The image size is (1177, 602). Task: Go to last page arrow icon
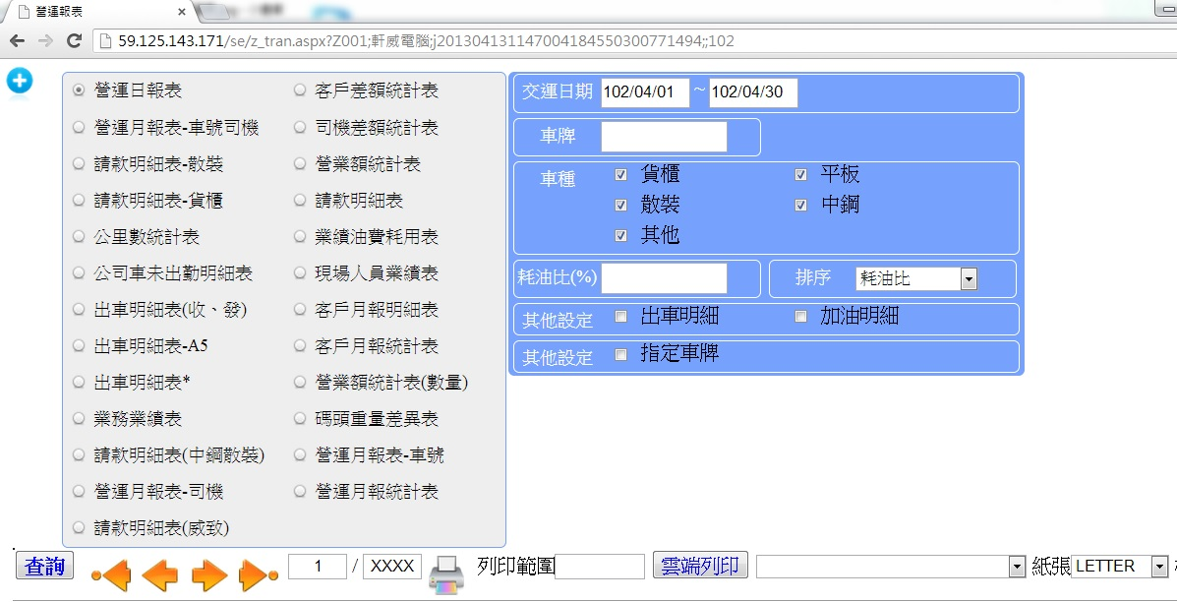(x=259, y=575)
